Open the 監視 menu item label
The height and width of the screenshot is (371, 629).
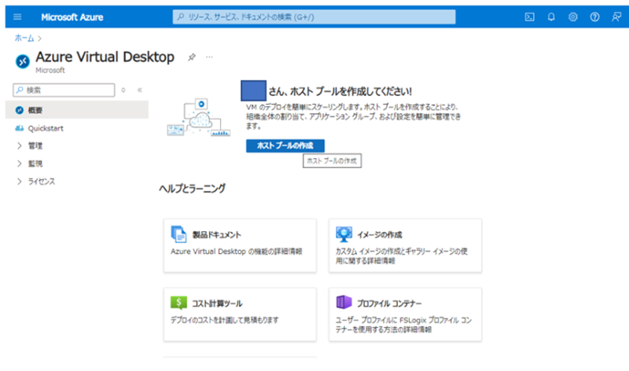click(35, 163)
